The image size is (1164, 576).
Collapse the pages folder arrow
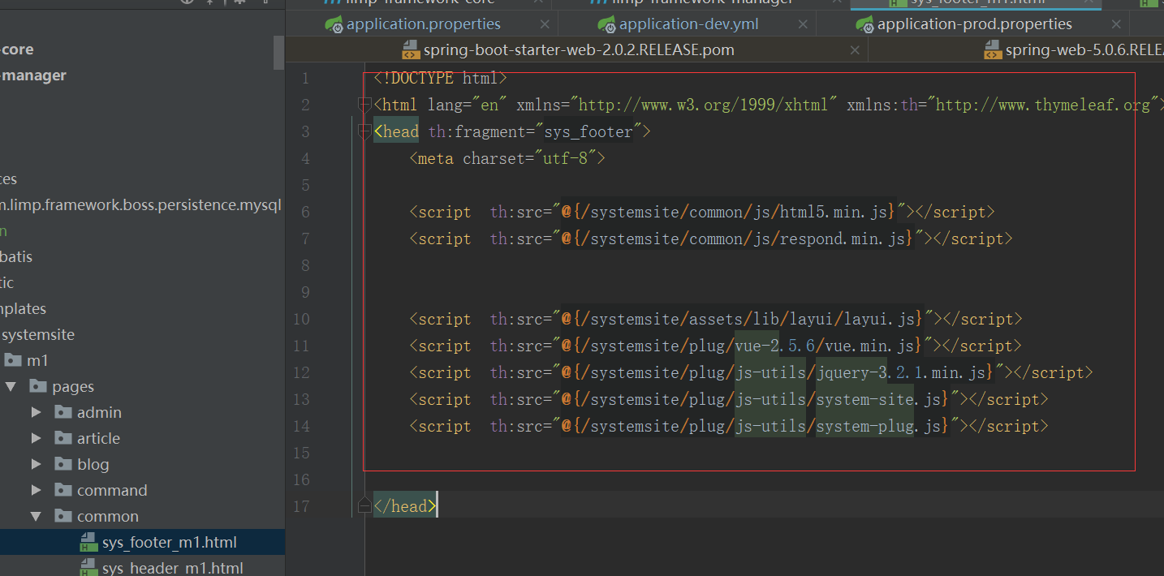(11, 386)
